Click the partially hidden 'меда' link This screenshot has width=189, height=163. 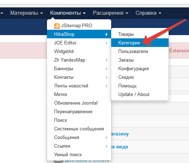[x=119, y=147]
